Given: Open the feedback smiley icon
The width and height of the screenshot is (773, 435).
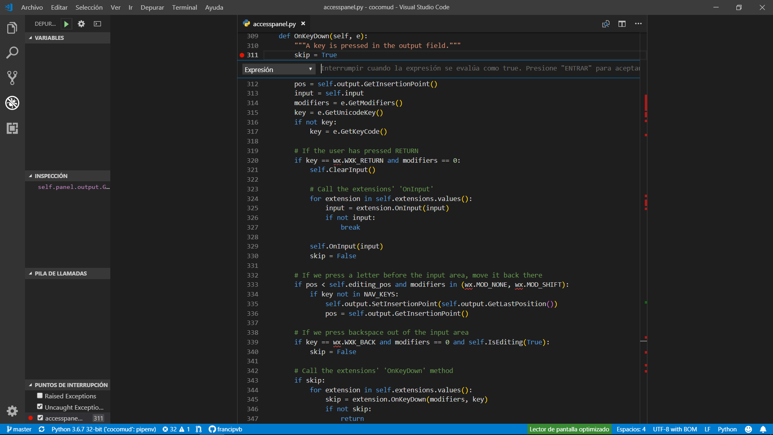Looking at the screenshot, I should tap(748, 429).
